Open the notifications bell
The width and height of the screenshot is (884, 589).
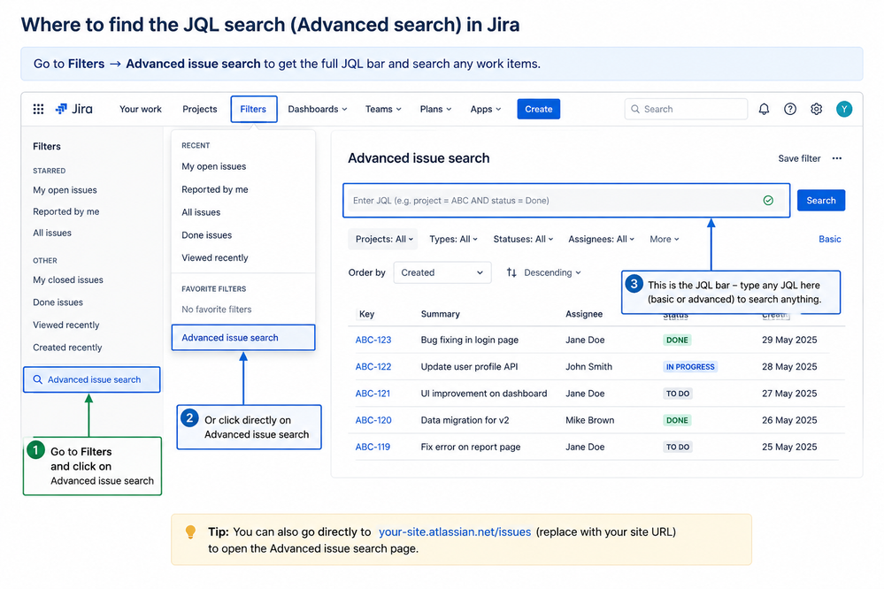pos(764,109)
